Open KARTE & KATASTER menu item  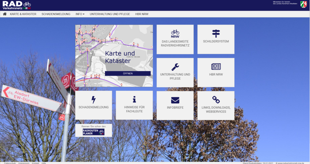tap(23, 14)
